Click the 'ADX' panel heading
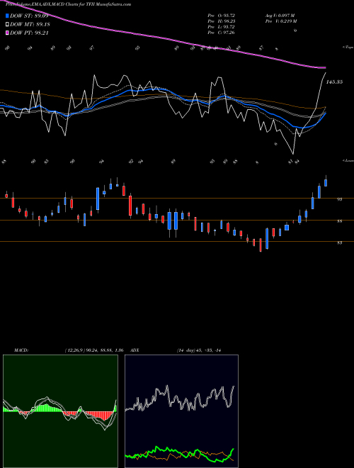Screen dimensions: 354x468 point(135,350)
